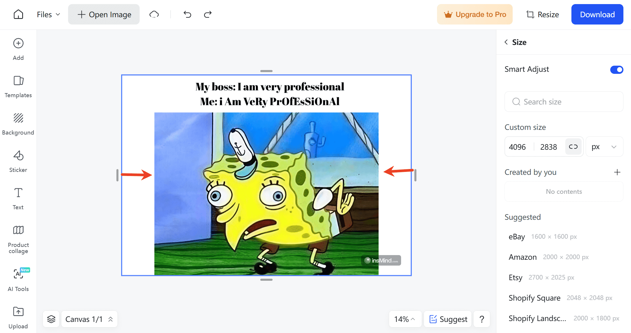Select the Sticker tool
Viewport: 631px width, 333px height.
click(x=18, y=160)
